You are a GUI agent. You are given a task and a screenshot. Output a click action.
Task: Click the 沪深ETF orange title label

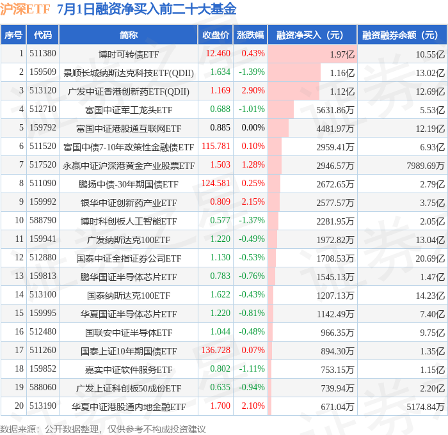click(x=25, y=9)
